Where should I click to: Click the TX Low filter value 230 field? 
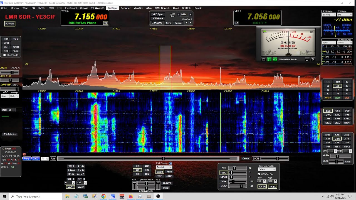point(260,181)
